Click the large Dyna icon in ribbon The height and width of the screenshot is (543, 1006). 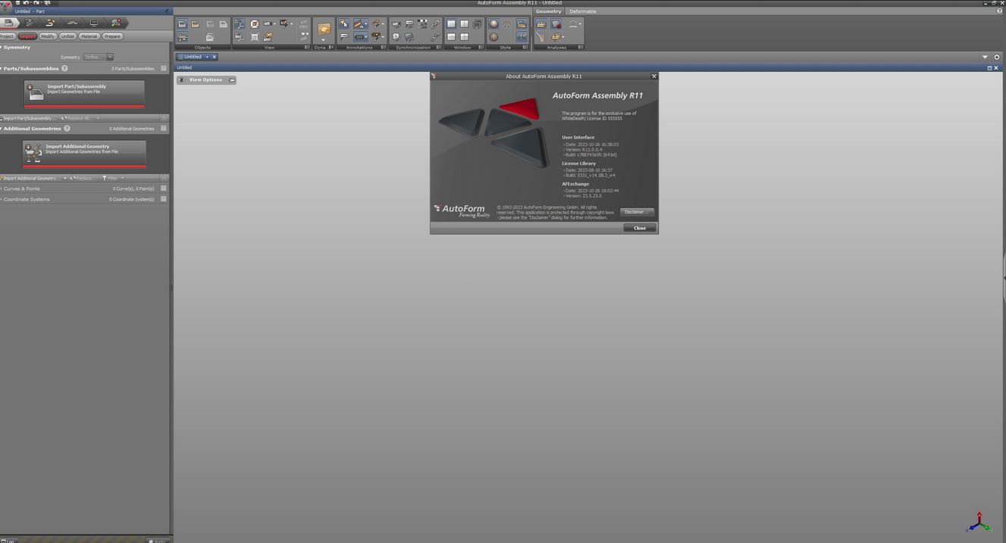coord(324,30)
